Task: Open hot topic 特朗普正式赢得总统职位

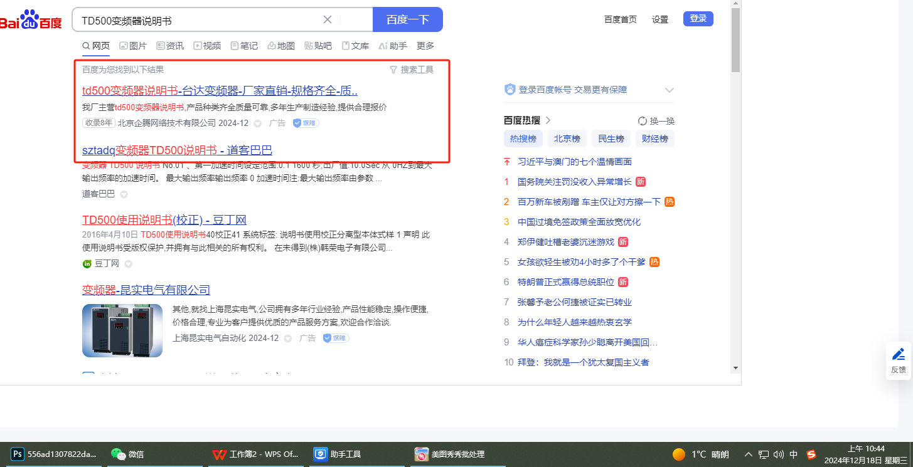Action: (x=566, y=282)
